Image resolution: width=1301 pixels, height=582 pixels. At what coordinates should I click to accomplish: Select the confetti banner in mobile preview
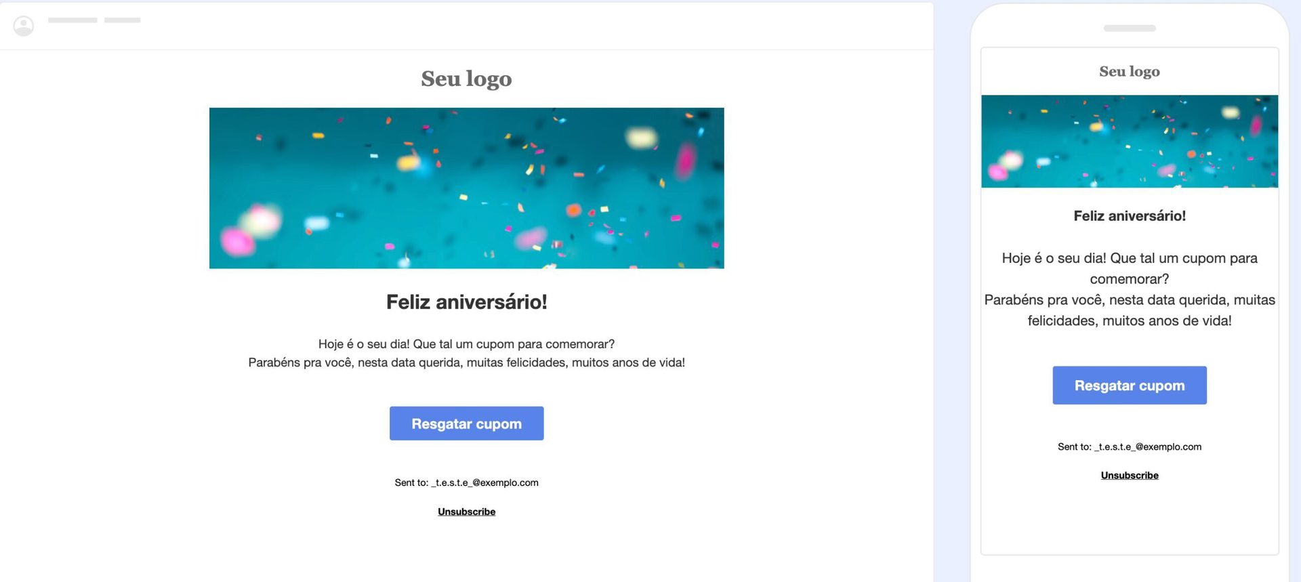pyautogui.click(x=1129, y=141)
